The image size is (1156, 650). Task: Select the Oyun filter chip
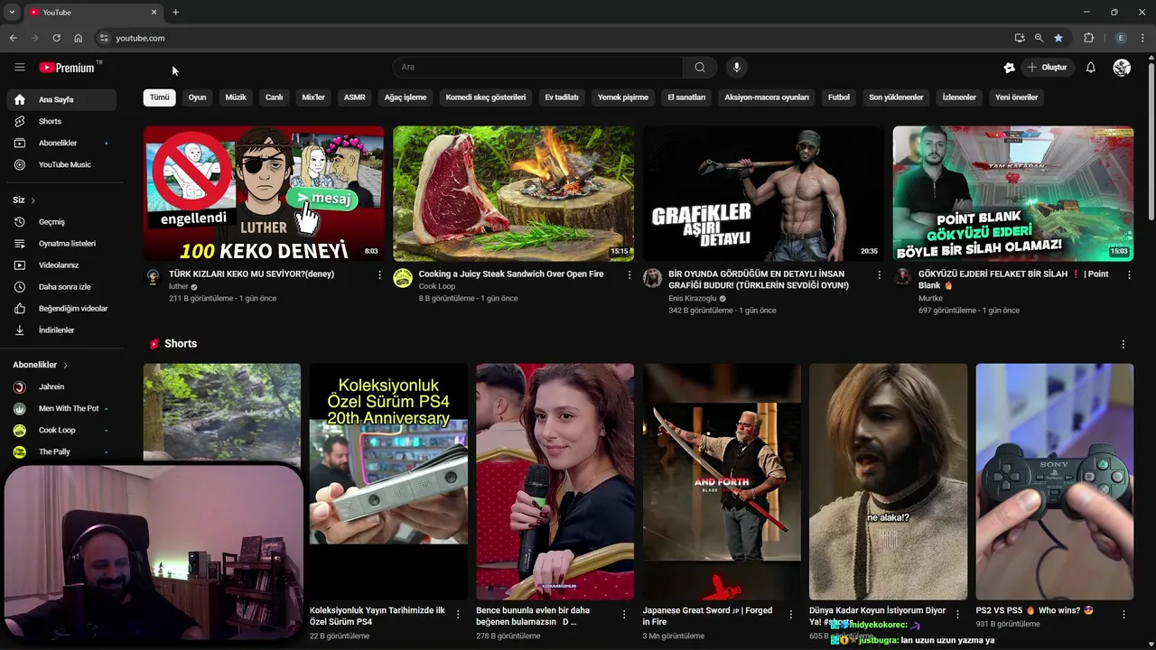pyautogui.click(x=197, y=97)
